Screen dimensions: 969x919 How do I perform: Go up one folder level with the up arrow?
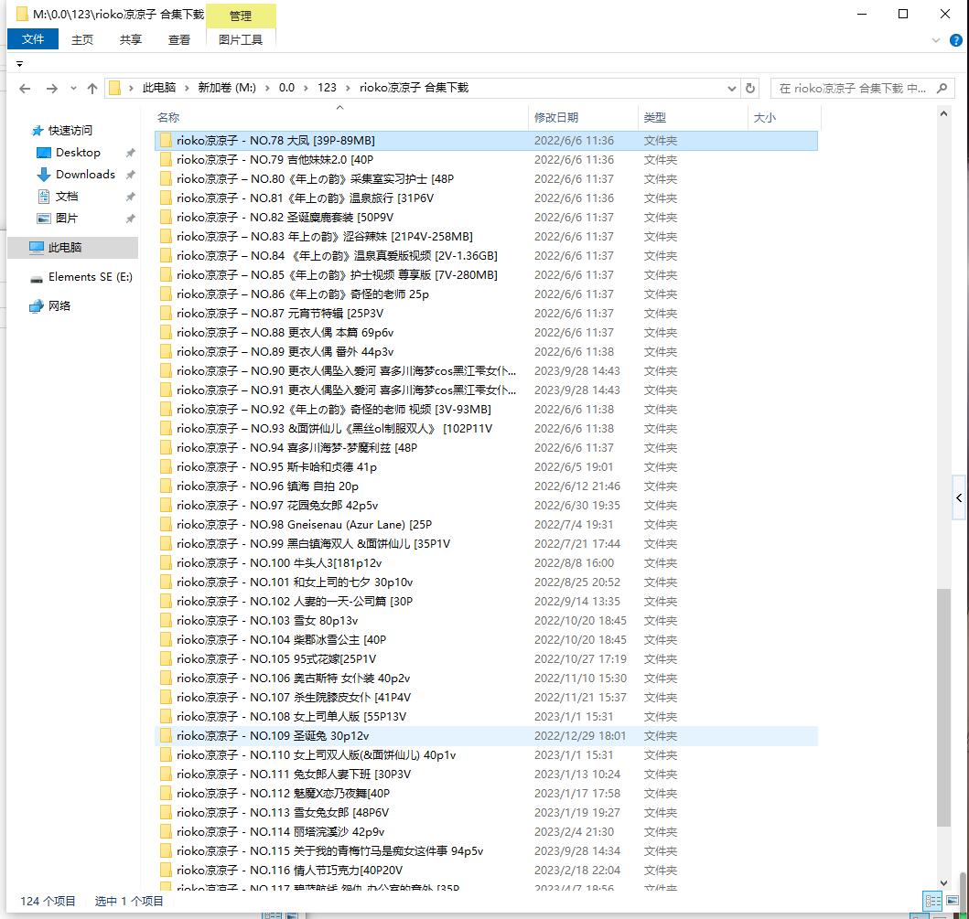(92, 89)
